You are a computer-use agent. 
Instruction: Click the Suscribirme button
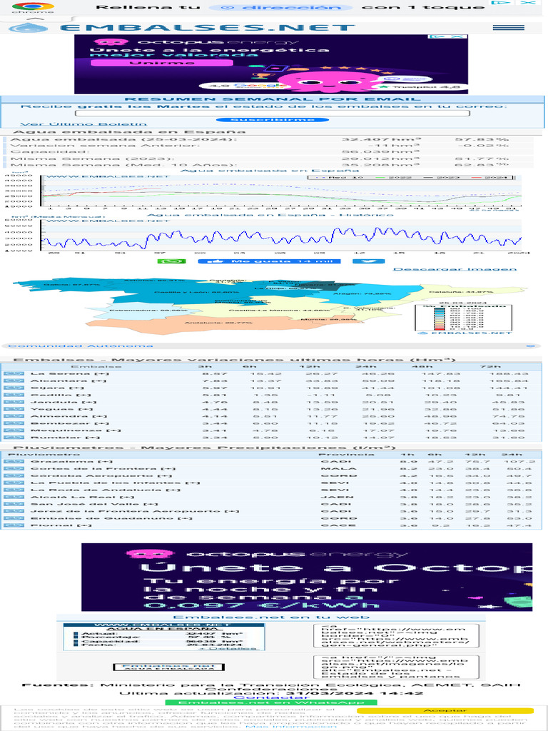tap(272, 120)
